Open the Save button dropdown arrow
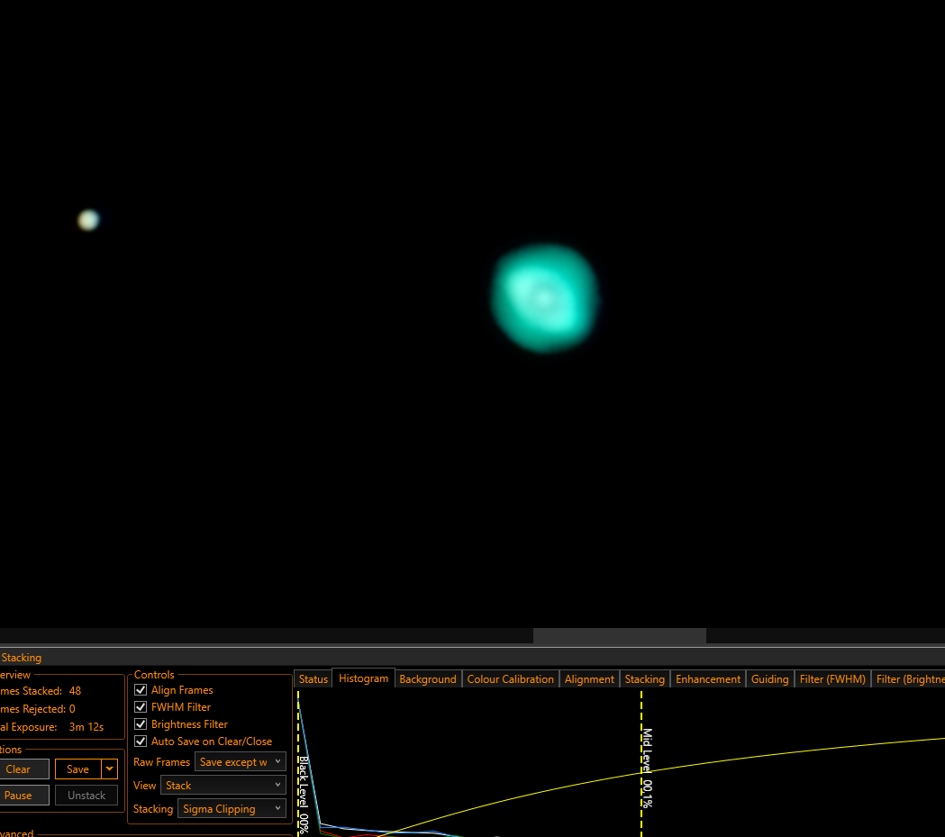945x837 pixels. pos(109,769)
